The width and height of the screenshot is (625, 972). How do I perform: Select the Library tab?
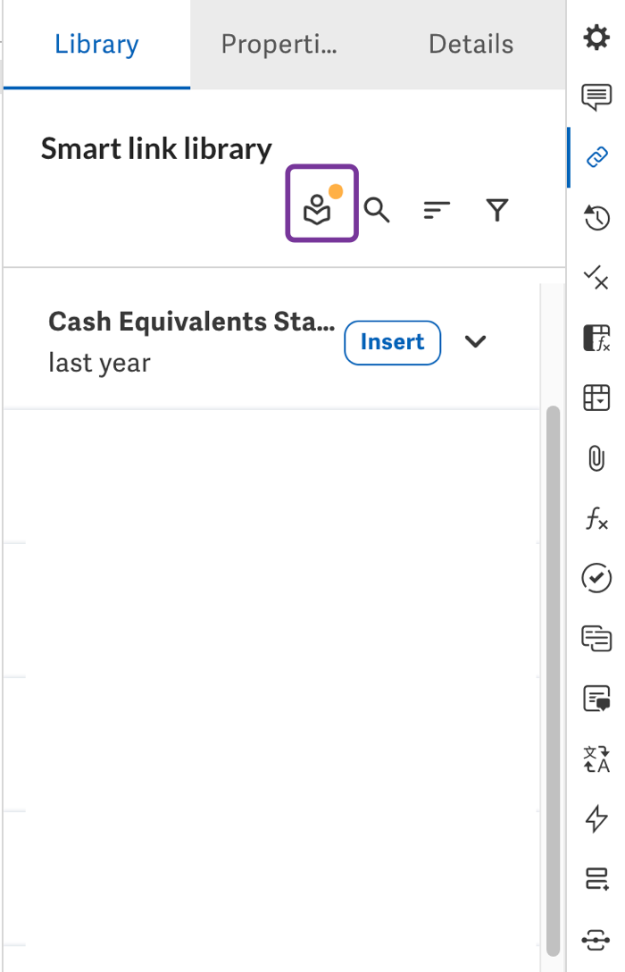click(x=96, y=45)
